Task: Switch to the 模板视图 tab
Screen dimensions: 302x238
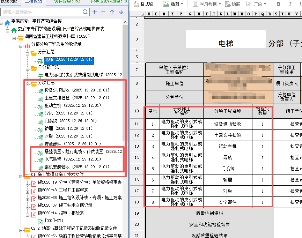Action: (10, 1)
